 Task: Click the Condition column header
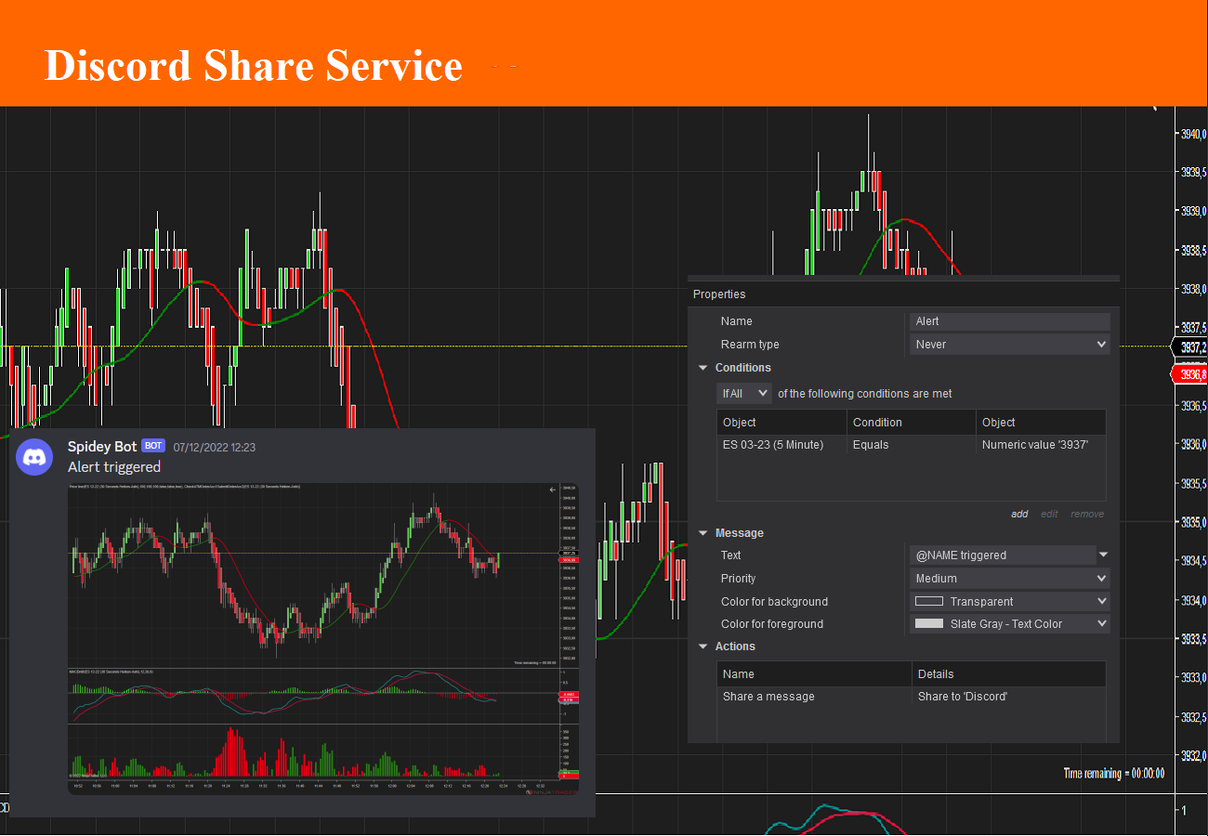(912, 423)
